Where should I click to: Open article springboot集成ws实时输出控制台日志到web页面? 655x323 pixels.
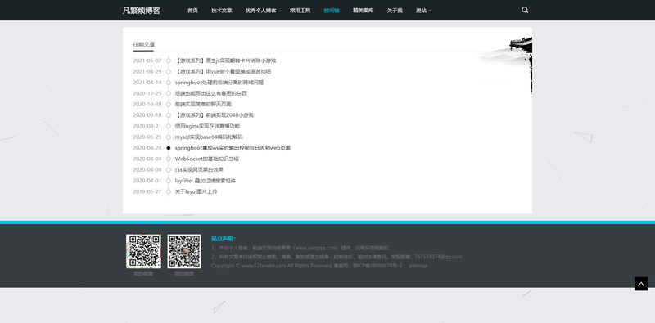[233, 148]
